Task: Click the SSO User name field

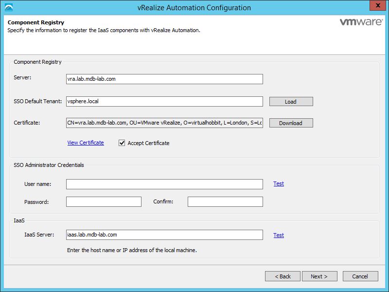Action: 164,184
